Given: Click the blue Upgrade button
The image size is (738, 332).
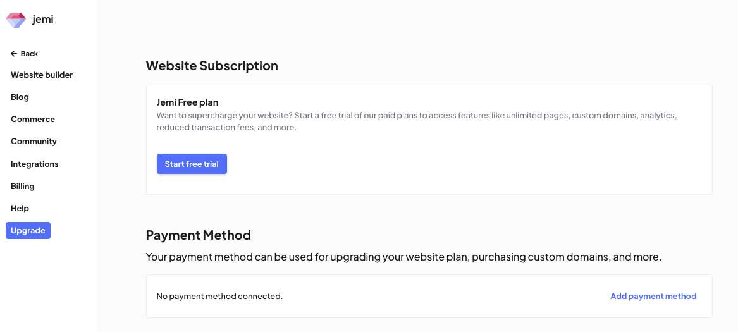Looking at the screenshot, I should pos(28,230).
